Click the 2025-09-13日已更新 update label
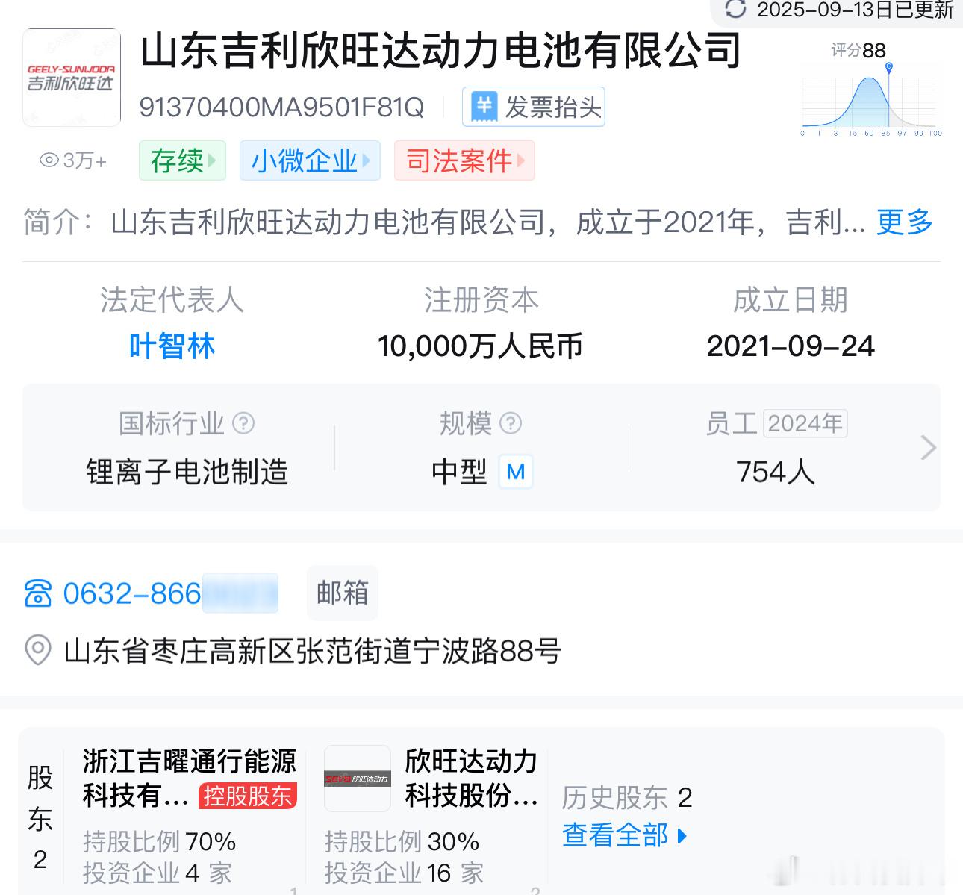The height and width of the screenshot is (895, 963). coord(856,10)
